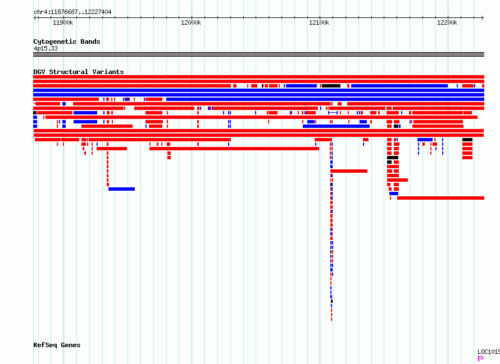Select the lowest blue variant bar below 11950k column
Image resolution: width=500 pixels, height=364 pixels.
point(121,189)
